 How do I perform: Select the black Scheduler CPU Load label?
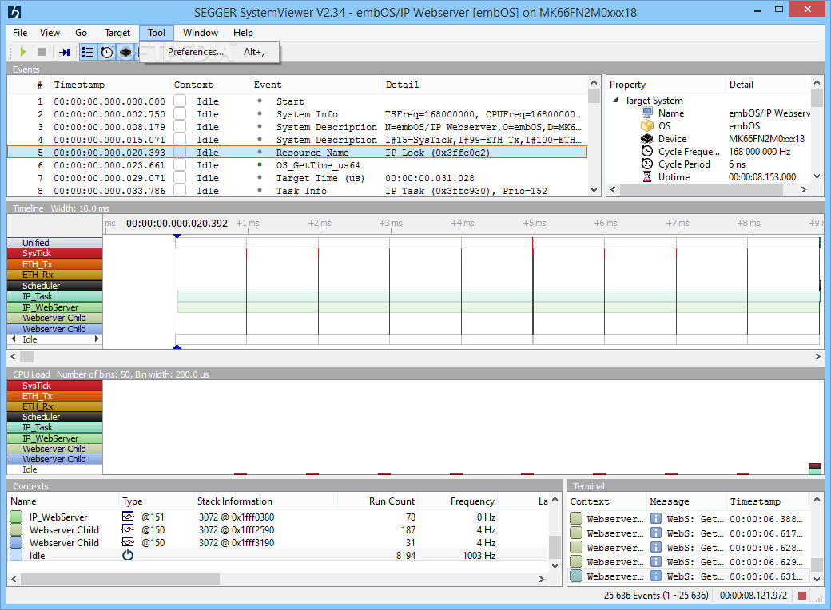tap(54, 417)
